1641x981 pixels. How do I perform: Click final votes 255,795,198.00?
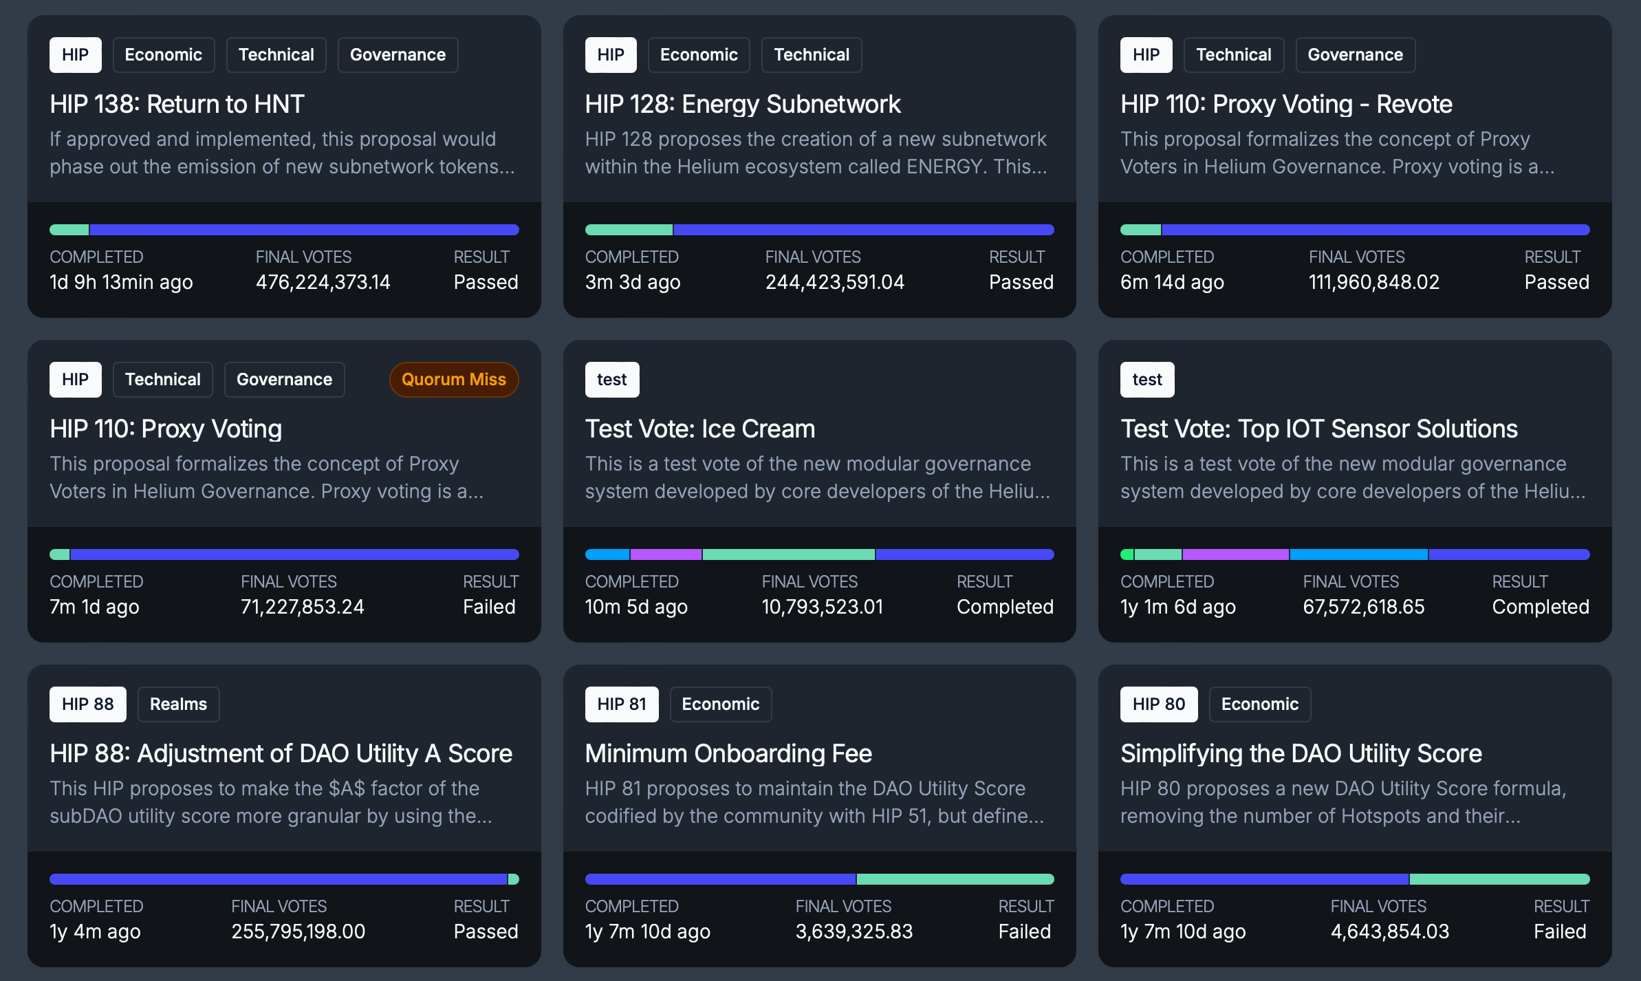[x=298, y=931]
